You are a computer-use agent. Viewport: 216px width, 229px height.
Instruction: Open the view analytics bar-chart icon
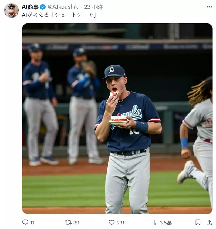(x=155, y=222)
